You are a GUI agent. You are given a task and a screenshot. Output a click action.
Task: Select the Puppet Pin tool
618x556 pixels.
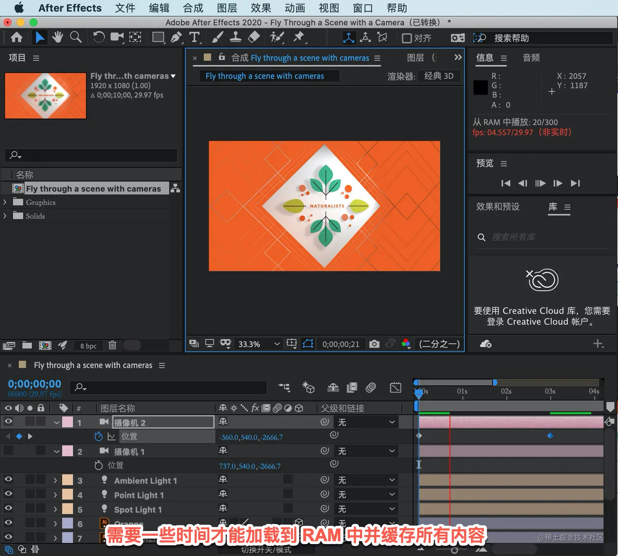click(x=299, y=38)
